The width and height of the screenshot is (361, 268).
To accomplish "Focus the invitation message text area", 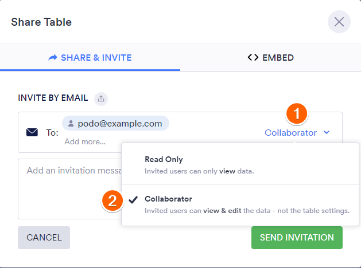I will (x=69, y=189).
